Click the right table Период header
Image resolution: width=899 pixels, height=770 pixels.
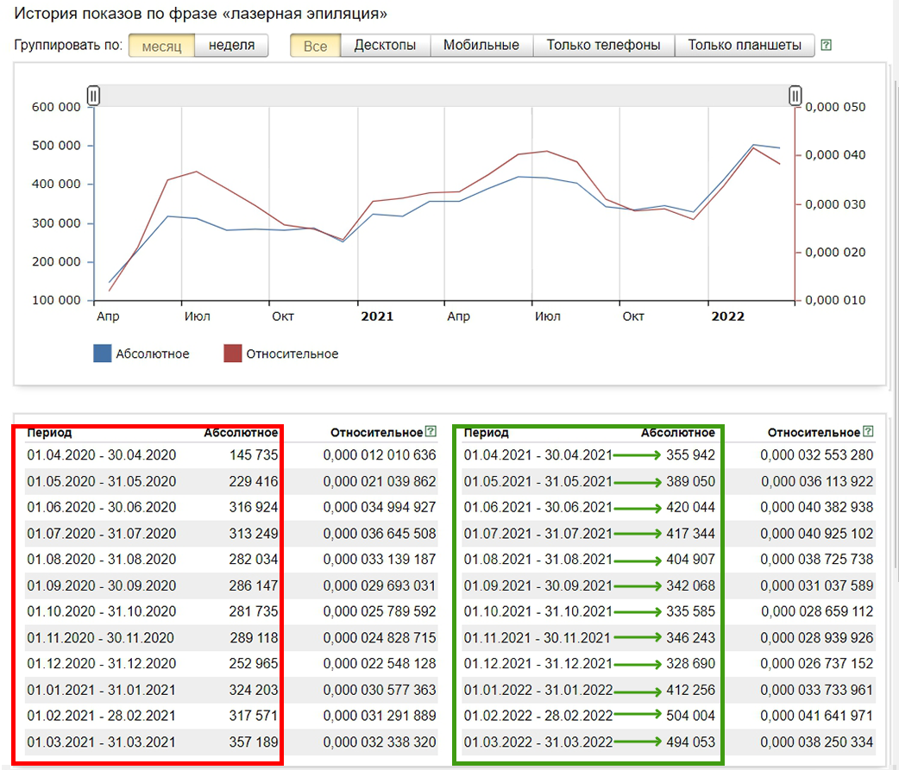[x=487, y=433]
